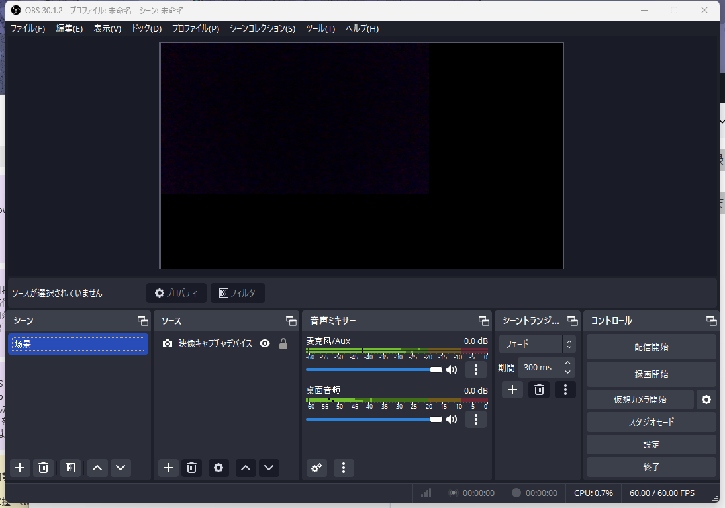
Task: Open virtual camera settings gear icon
Action: [706, 400]
